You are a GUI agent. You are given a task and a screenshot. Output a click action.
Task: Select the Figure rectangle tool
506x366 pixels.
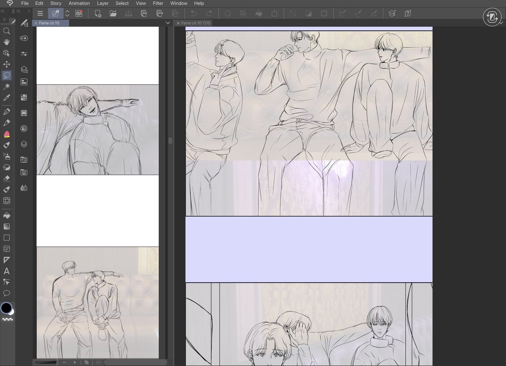pyautogui.click(x=6, y=238)
